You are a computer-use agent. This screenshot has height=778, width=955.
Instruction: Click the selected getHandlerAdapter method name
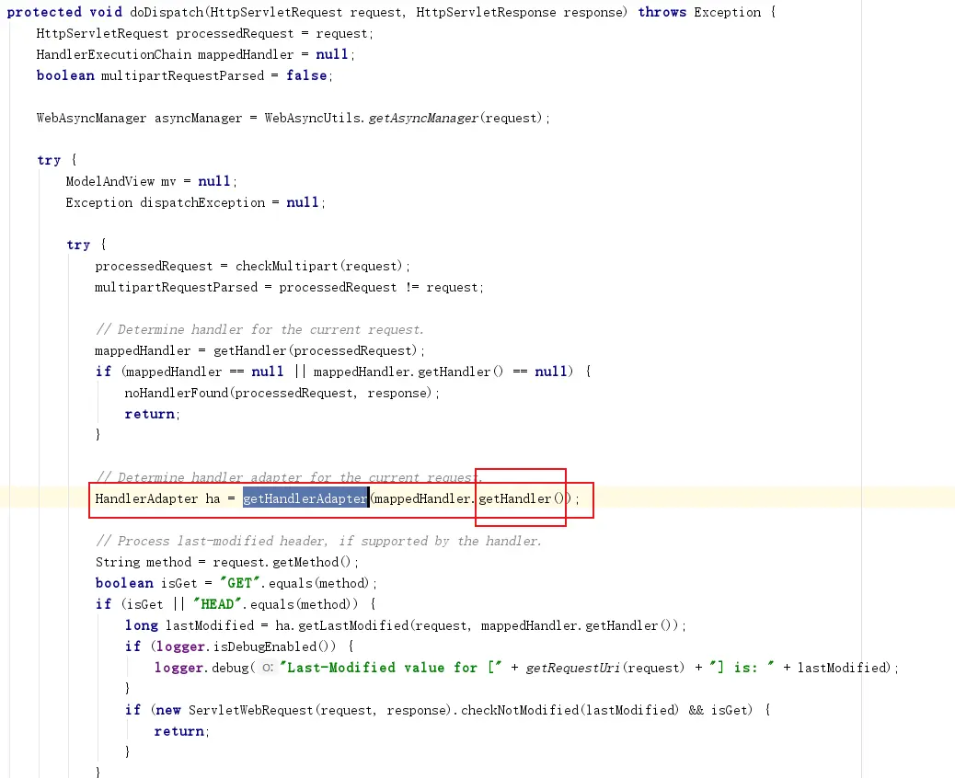(305, 498)
